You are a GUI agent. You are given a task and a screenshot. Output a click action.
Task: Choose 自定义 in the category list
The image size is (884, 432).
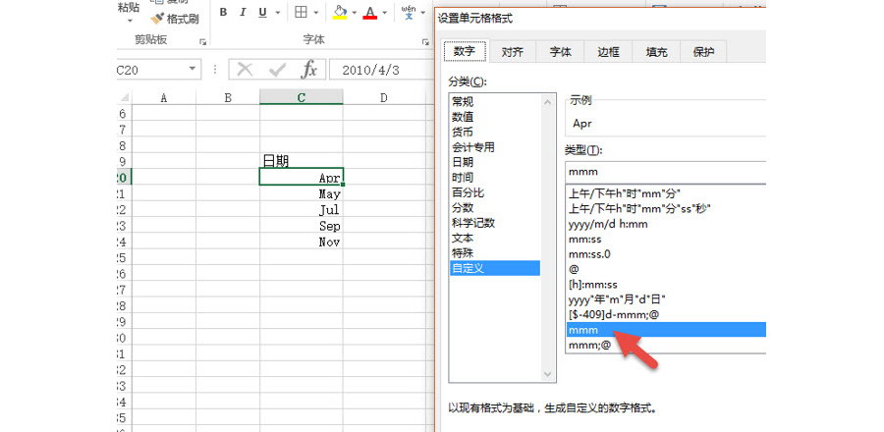(495, 268)
